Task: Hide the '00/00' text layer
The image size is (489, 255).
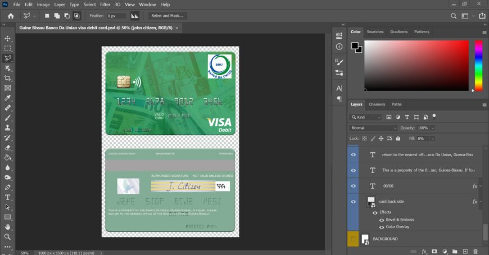Action: [x=354, y=186]
